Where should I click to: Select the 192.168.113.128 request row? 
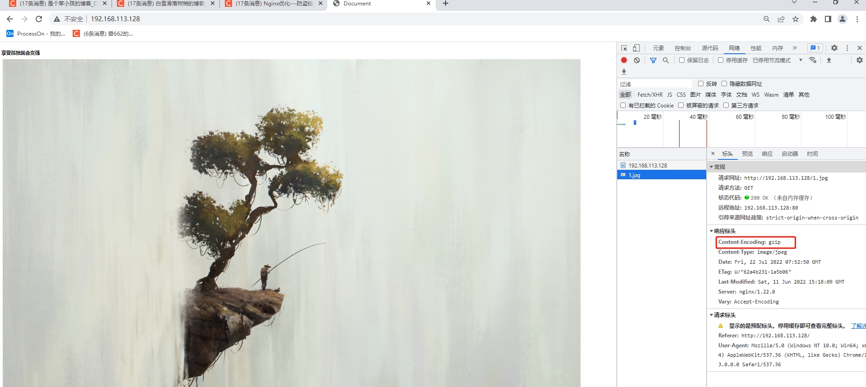(661, 166)
